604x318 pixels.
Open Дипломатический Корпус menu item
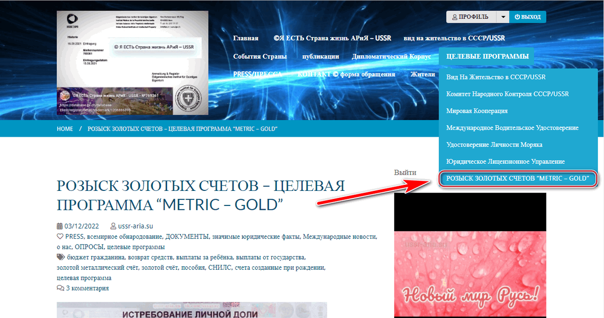(x=391, y=56)
